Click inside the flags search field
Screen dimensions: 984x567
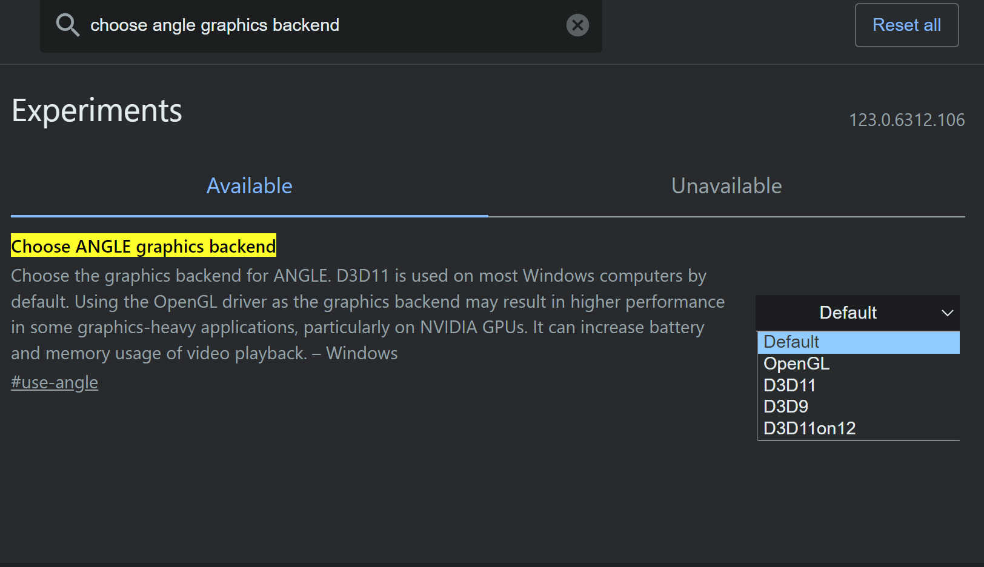click(327, 25)
